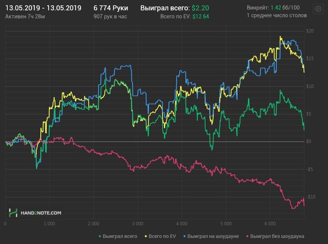328x244 pixels.
Task: Click the 1 000 x-axis label
Action: click(x=49, y=224)
